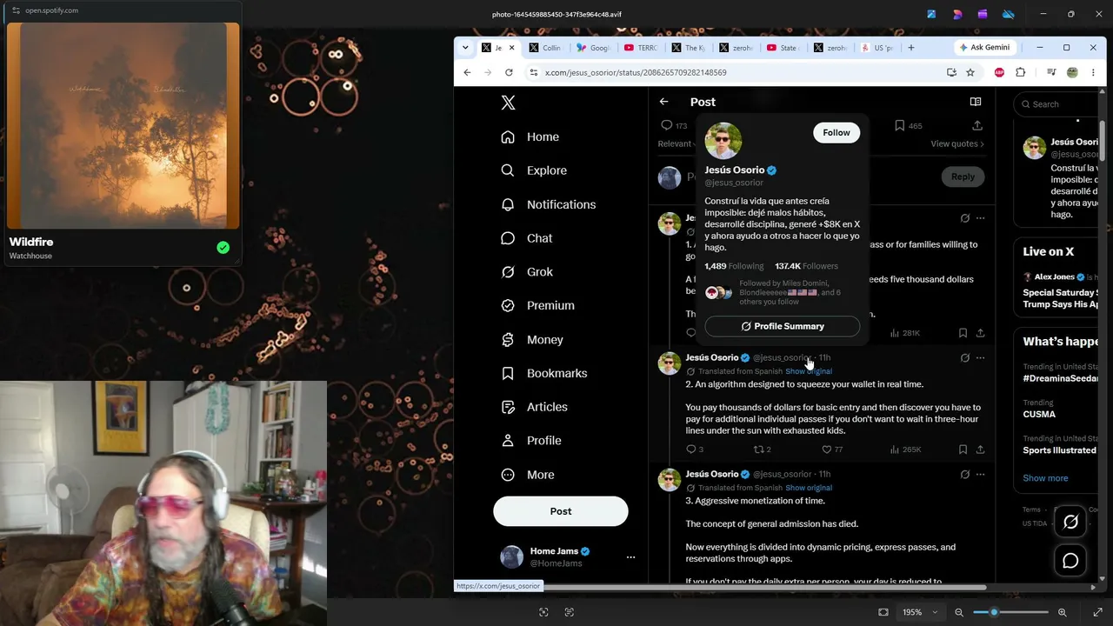The width and height of the screenshot is (1113, 626).
Task: Open the Chat bubble icon in sidebar
Action: coord(508,238)
